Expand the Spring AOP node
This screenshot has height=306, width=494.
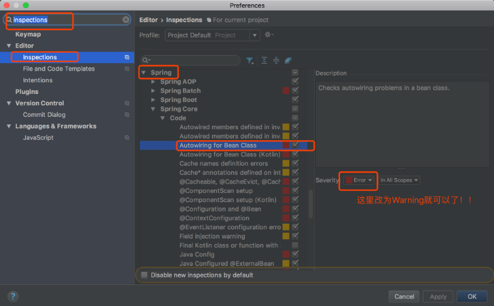pos(153,82)
